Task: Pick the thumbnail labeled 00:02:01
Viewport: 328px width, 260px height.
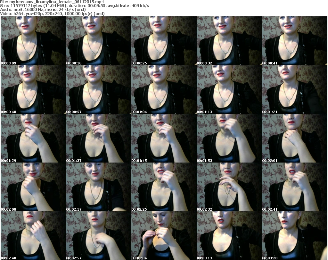Action: coord(295,138)
